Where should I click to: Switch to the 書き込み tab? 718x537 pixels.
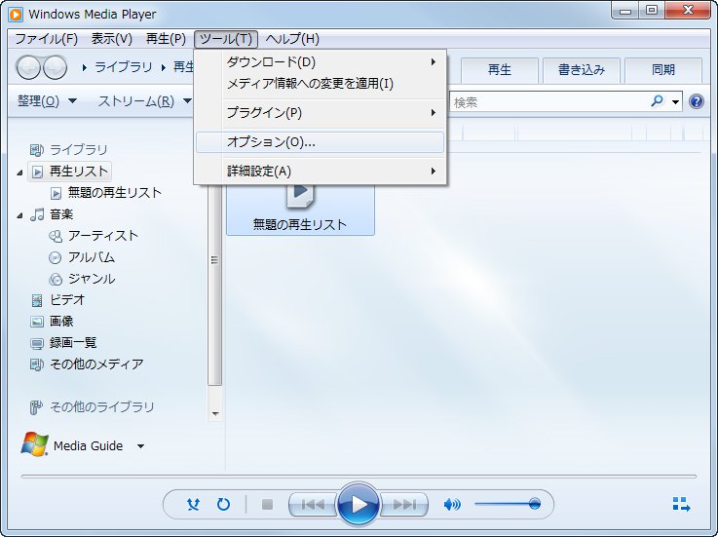coord(581,70)
